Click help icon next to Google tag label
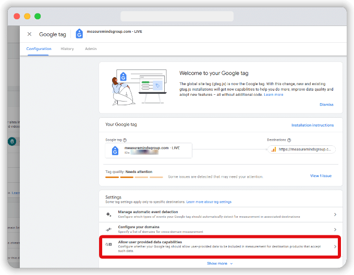 [x=125, y=140]
